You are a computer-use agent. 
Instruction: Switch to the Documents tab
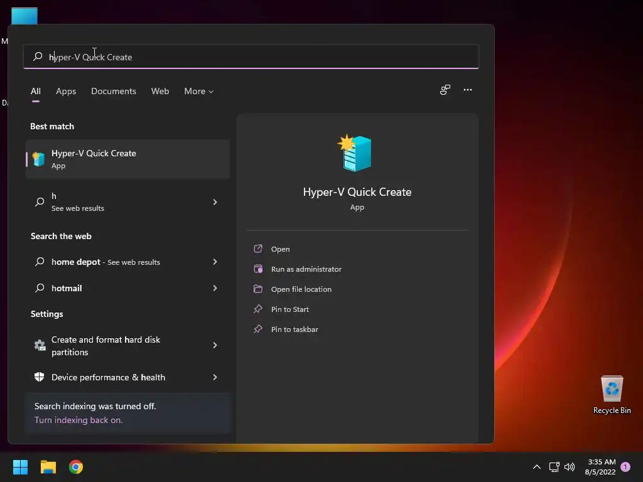(x=114, y=91)
